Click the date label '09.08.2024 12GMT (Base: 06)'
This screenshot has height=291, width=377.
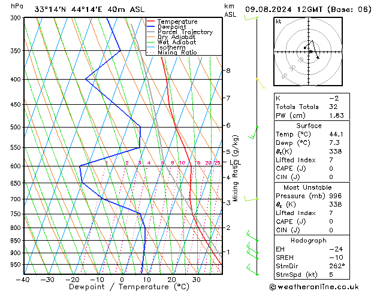coord(308,10)
